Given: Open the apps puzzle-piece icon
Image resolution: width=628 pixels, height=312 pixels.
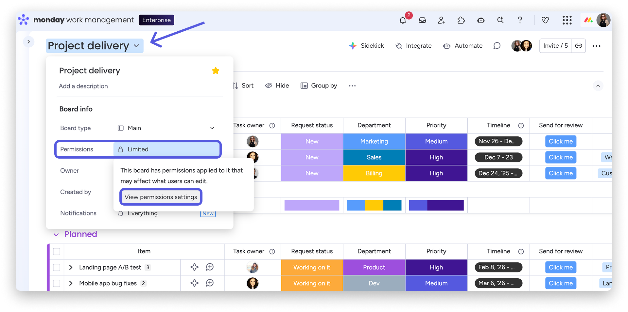Looking at the screenshot, I should [x=461, y=20].
